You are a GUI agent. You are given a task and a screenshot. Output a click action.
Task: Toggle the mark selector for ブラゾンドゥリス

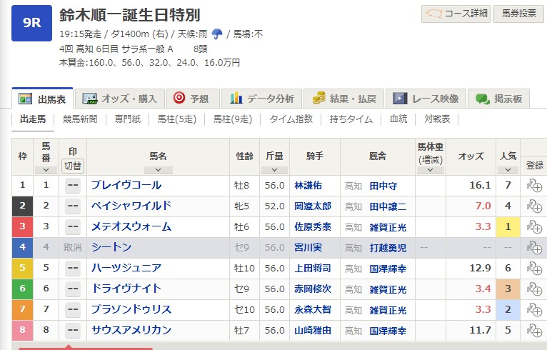pyautogui.click(x=73, y=309)
